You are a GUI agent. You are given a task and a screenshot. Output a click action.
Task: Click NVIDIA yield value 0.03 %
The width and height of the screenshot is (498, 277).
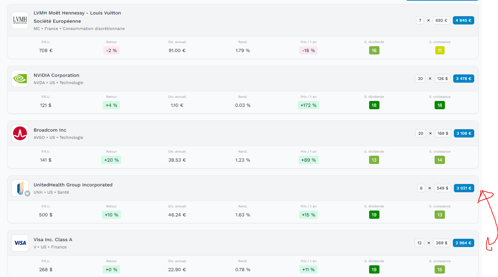[x=243, y=105]
